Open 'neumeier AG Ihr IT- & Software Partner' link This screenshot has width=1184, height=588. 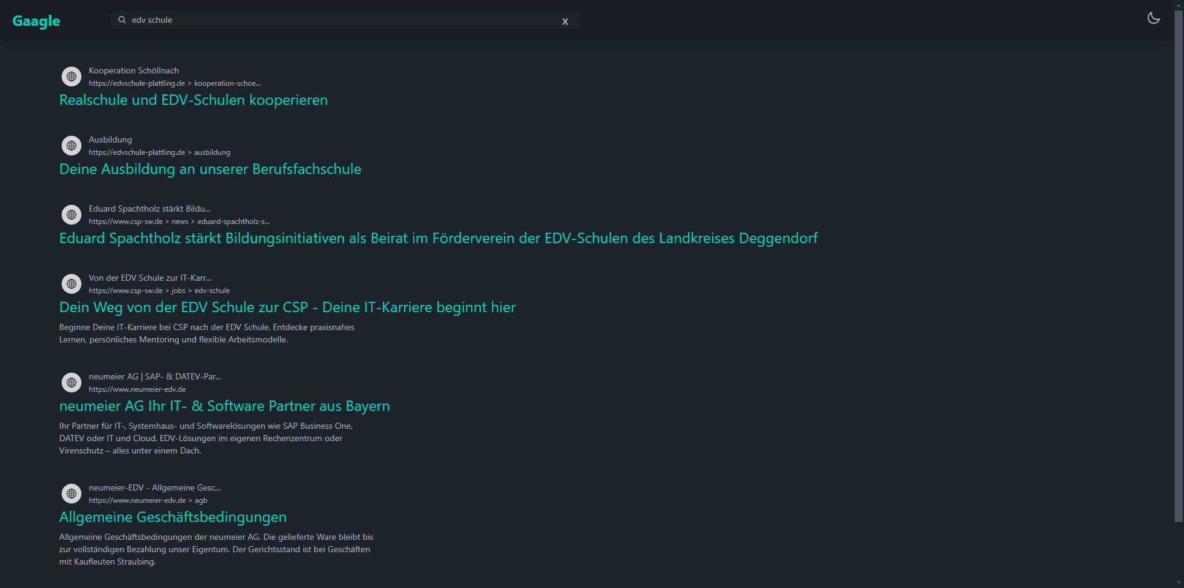[224, 406]
